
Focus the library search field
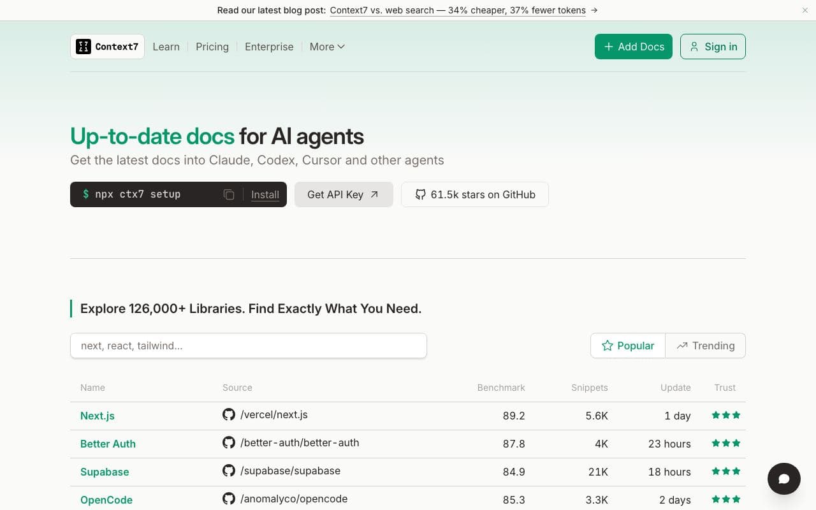pos(249,346)
